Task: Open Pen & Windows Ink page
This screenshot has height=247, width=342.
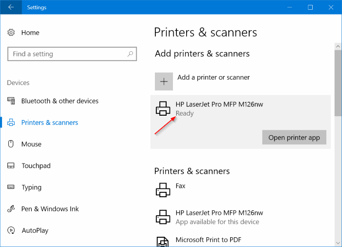Action: (50, 209)
